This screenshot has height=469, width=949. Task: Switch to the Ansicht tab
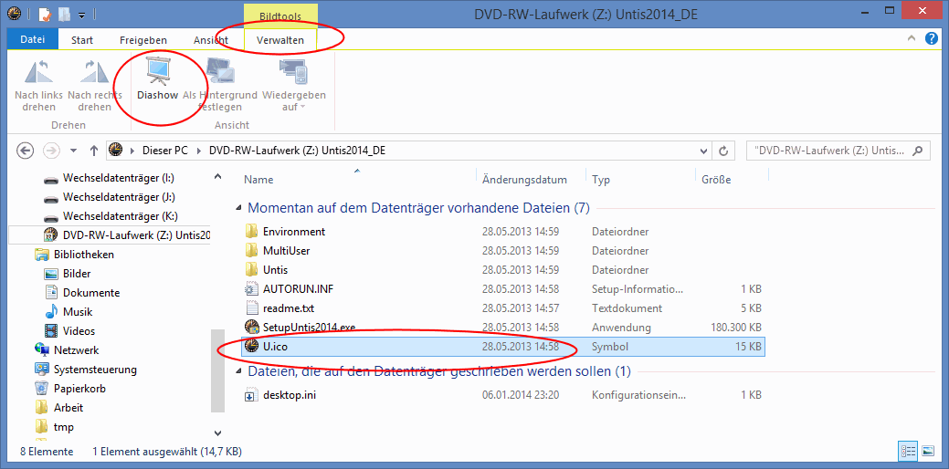pyautogui.click(x=211, y=40)
